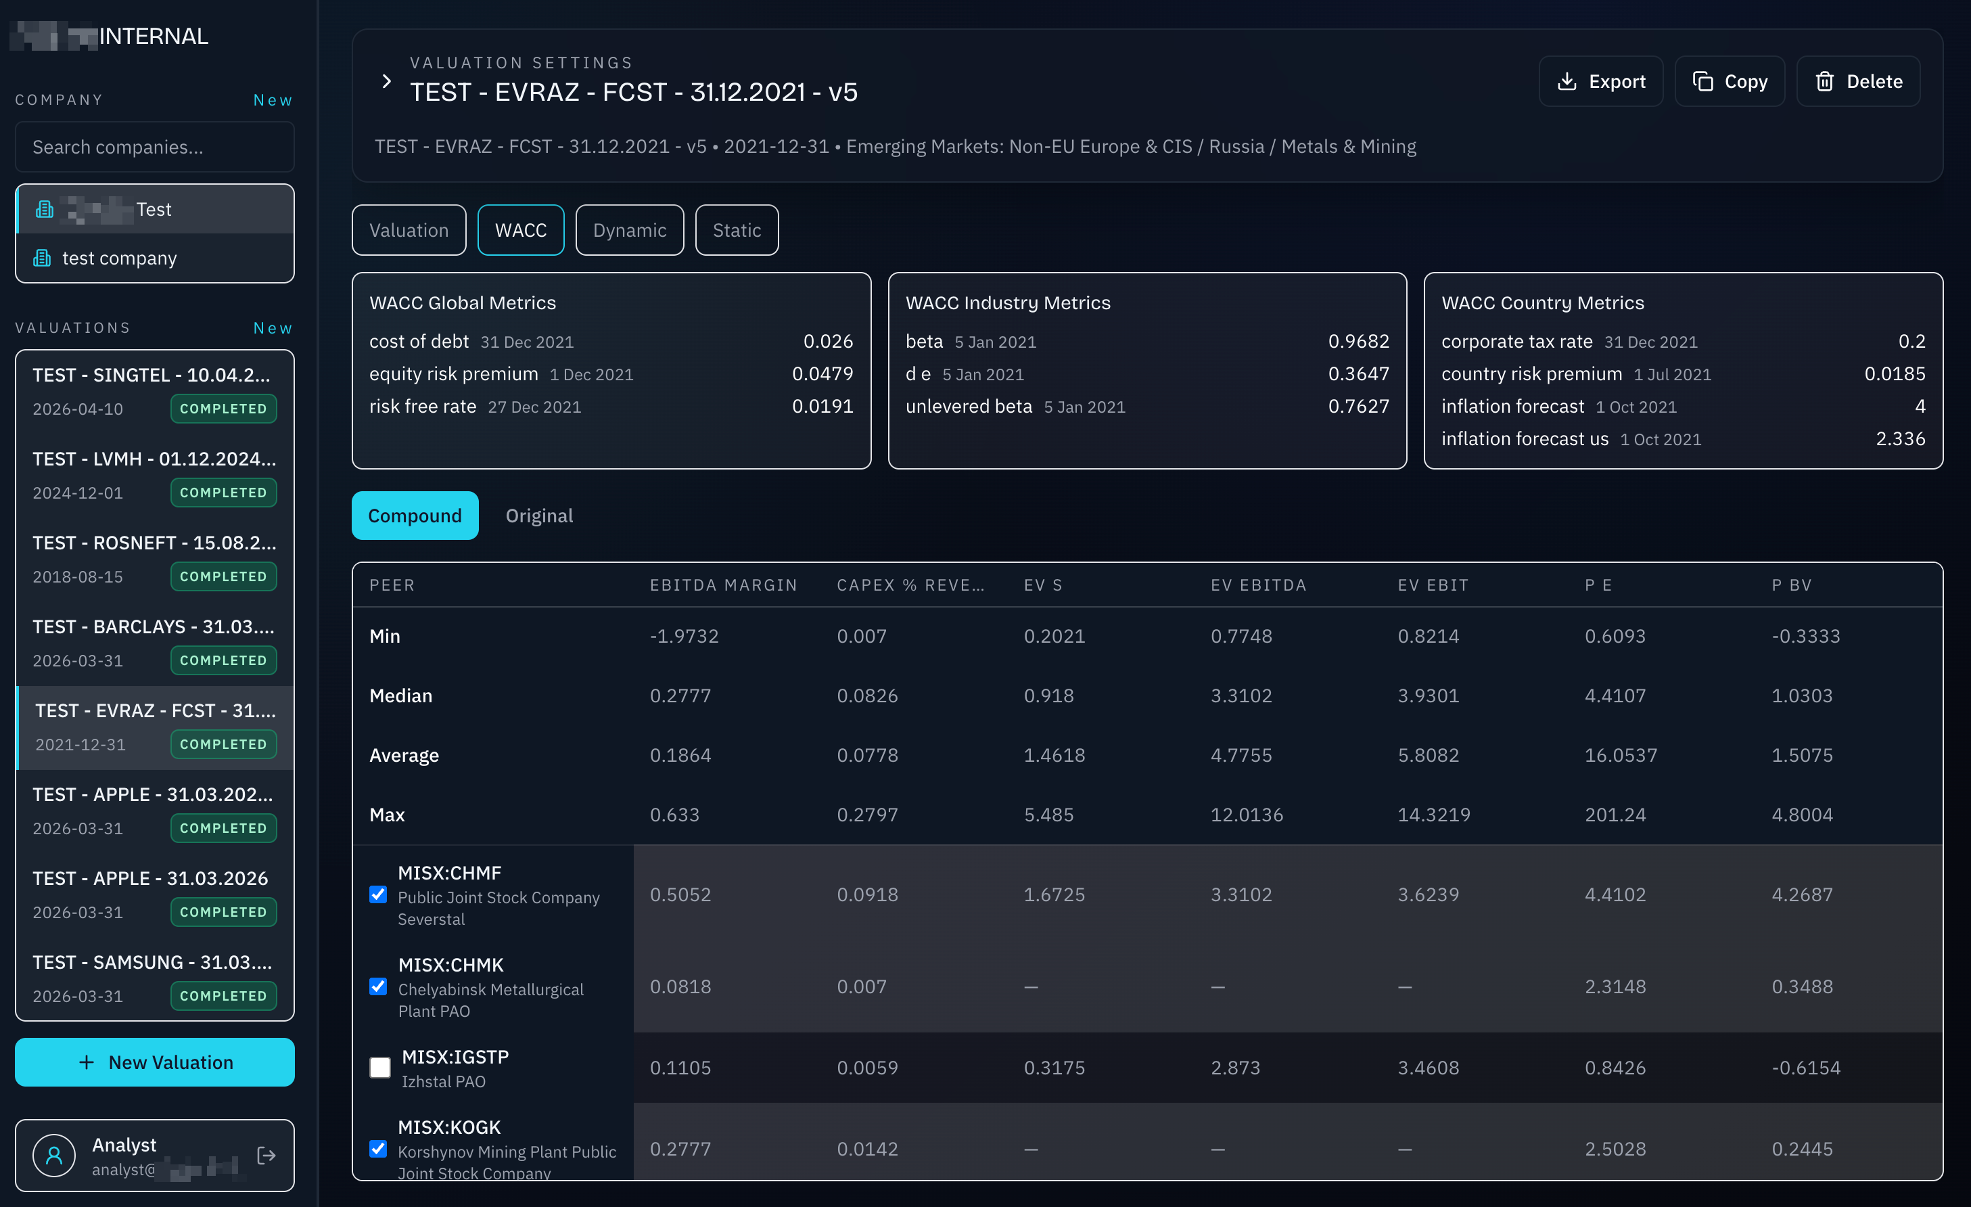Sort by EV EBITDA column header
Viewport: 1971px width, 1207px height.
(x=1257, y=585)
